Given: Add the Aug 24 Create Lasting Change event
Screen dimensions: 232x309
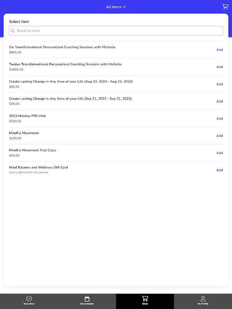Looking at the screenshot, I should tap(220, 84).
